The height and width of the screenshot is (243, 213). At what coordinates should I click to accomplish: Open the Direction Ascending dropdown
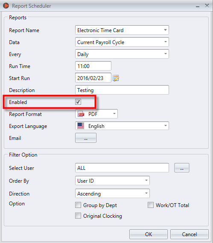click(x=112, y=193)
